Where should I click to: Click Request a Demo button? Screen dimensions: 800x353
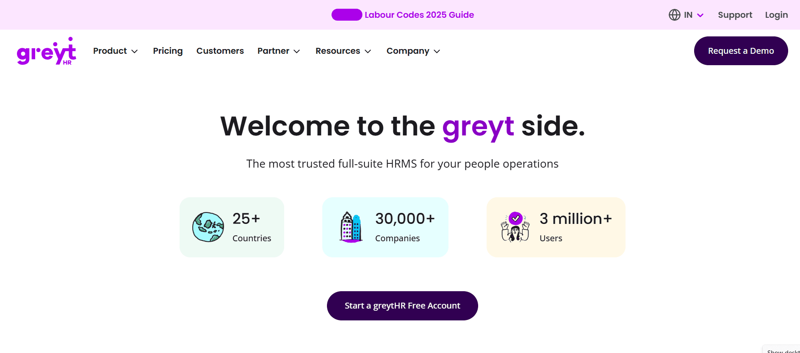741,51
